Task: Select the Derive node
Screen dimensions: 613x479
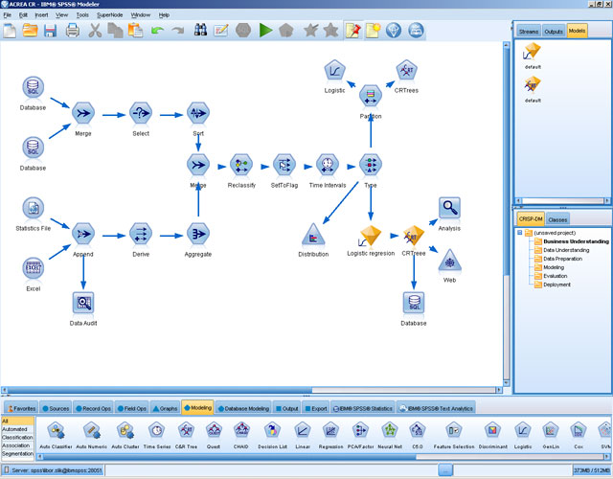Action: click(x=141, y=234)
